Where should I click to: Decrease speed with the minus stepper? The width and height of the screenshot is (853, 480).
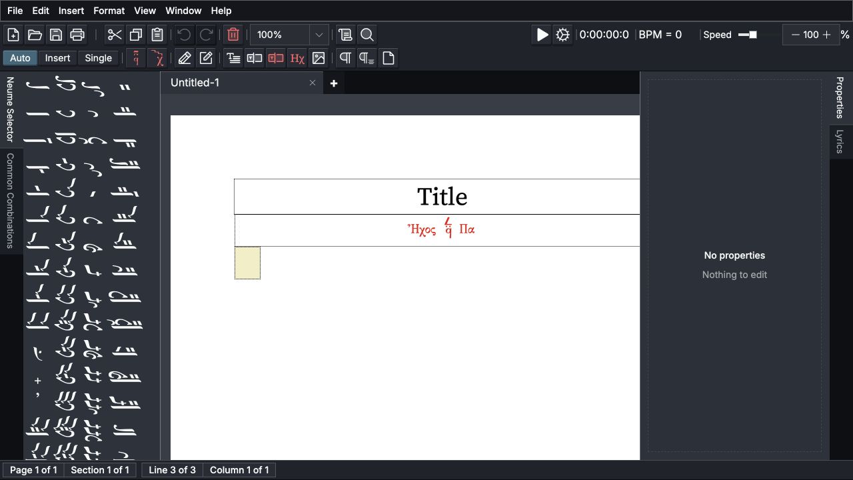795,35
